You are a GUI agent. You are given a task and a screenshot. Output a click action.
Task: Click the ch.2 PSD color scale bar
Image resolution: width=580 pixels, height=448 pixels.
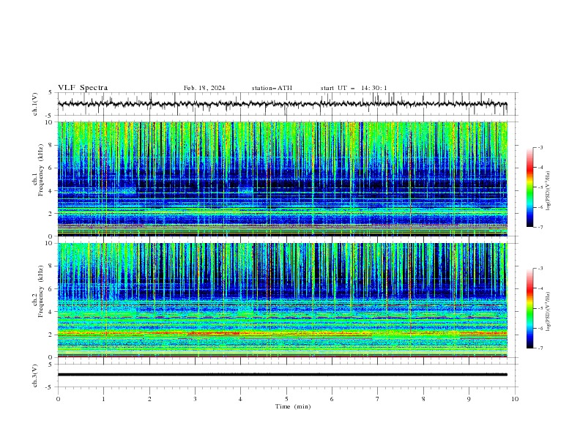coord(529,308)
